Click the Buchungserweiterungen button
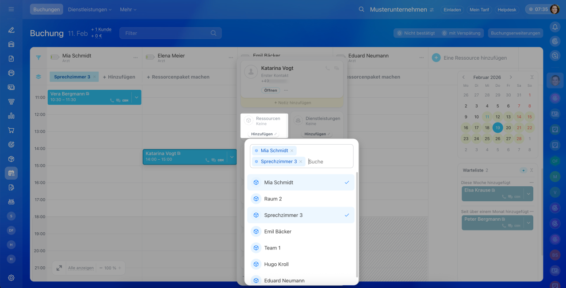 coord(516,33)
